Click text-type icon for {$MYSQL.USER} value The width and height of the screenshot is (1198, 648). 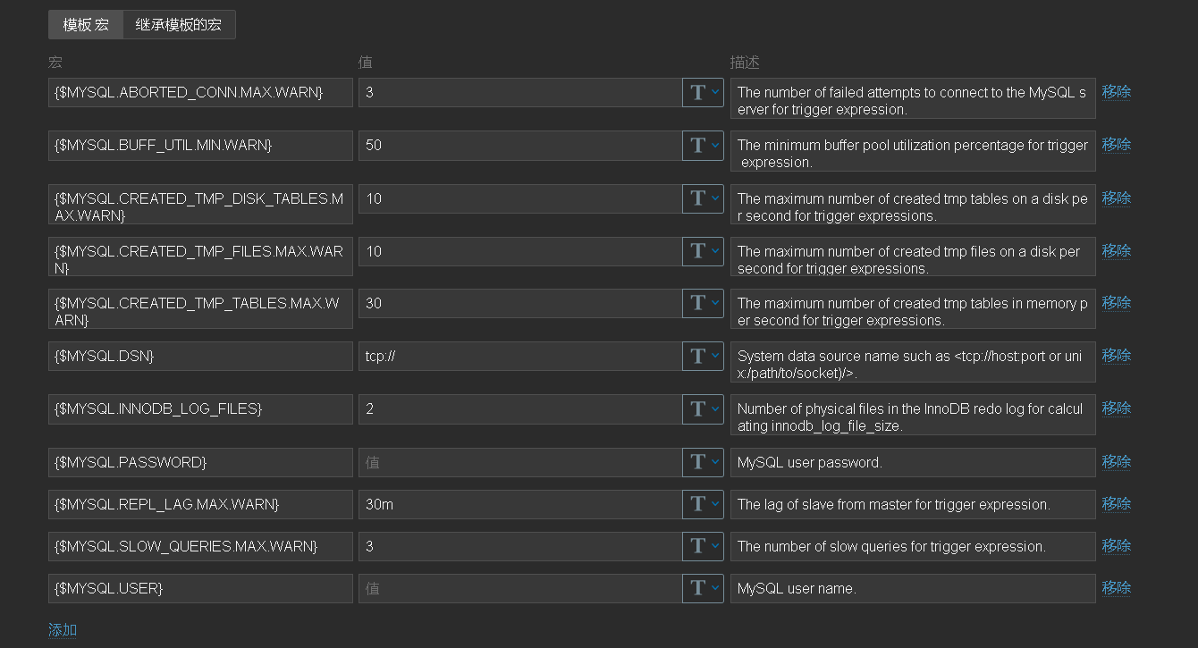(703, 588)
